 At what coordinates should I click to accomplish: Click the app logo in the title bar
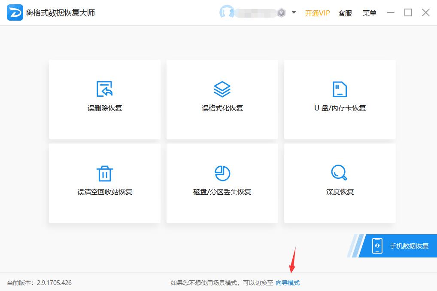(x=15, y=12)
